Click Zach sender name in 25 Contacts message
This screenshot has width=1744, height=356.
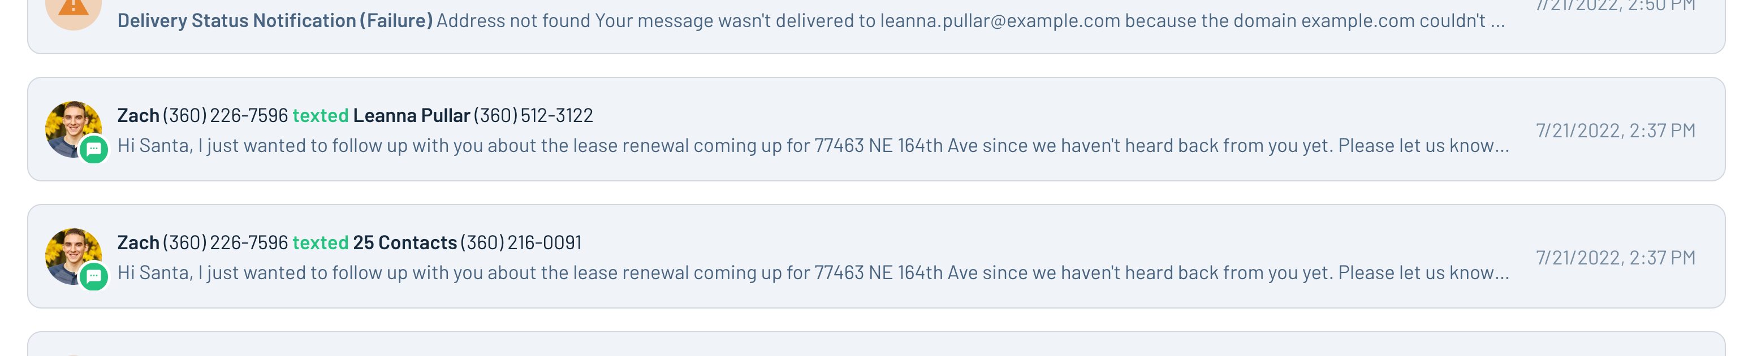pyautogui.click(x=138, y=242)
